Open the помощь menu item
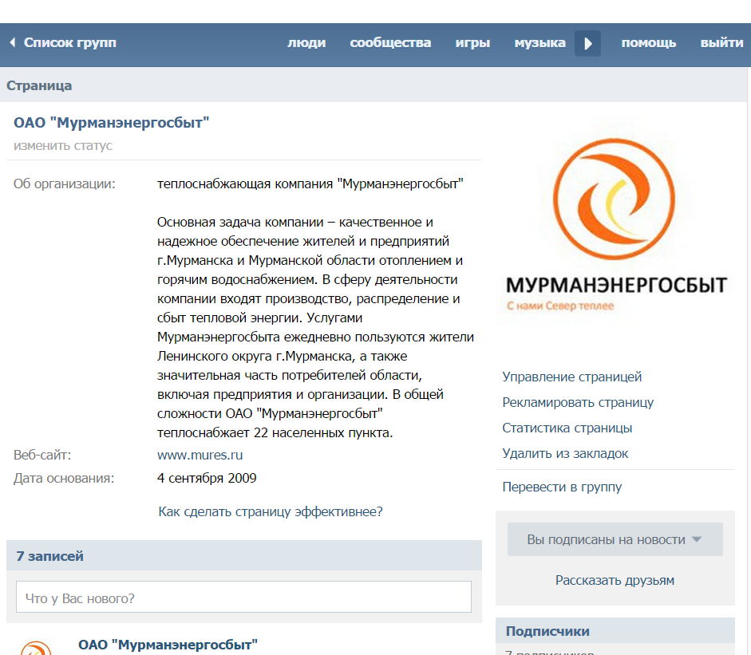 pyautogui.click(x=649, y=43)
